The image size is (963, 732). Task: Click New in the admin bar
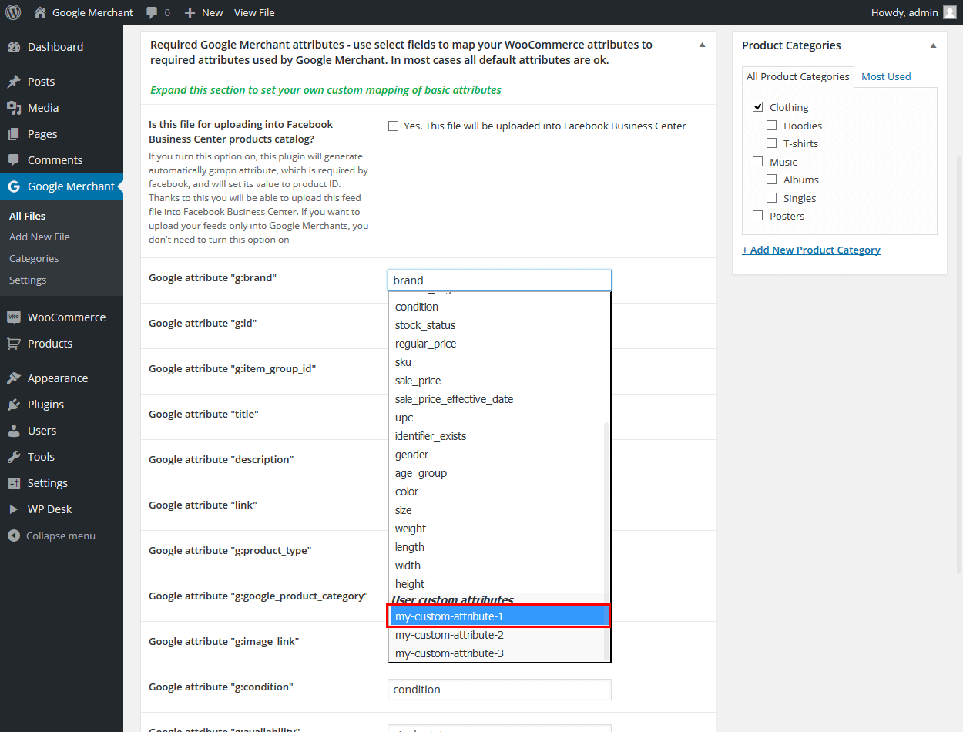coord(212,12)
